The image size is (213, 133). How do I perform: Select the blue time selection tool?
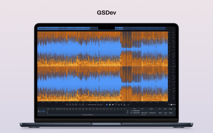tap(107, 105)
